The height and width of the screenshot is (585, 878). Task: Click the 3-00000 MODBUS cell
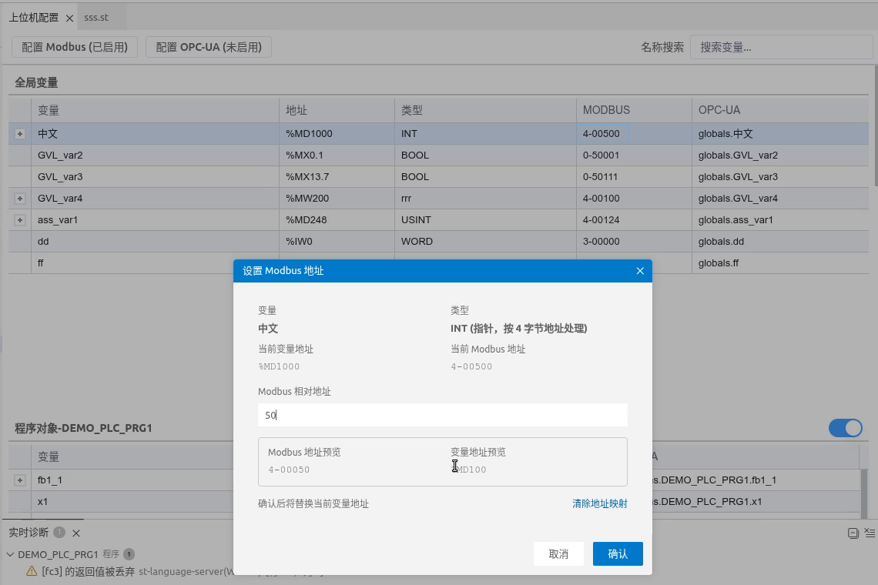634,241
